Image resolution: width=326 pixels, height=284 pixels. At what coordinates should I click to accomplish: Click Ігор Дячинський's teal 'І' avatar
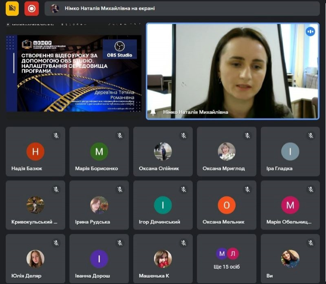[163, 205]
